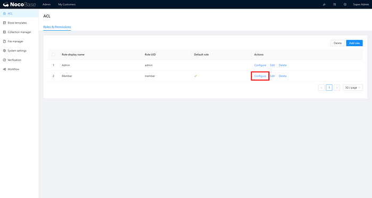Switch to the Roles & Permissions tab
Viewport: 372px width, 198px height.
tap(57, 27)
